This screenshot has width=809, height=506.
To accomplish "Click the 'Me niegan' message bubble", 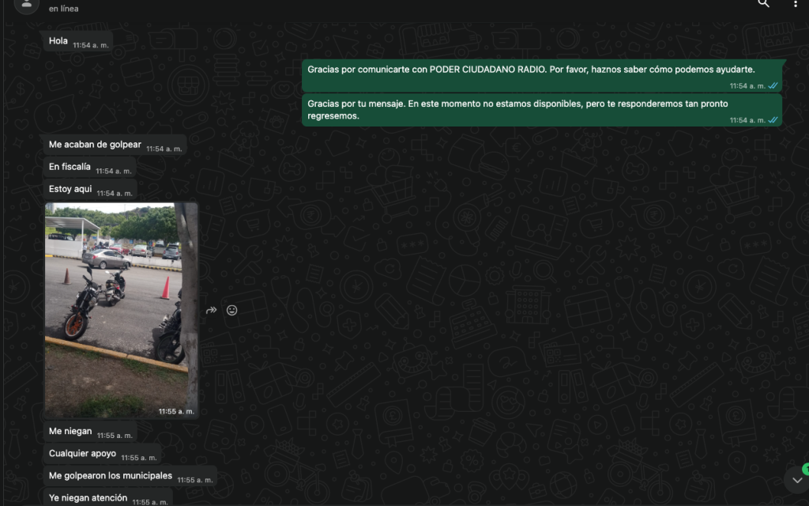I will point(70,432).
